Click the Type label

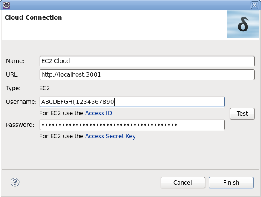(14, 89)
